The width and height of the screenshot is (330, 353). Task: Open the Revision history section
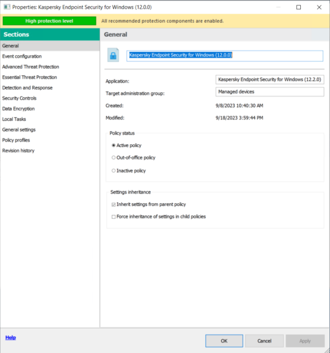(50, 150)
